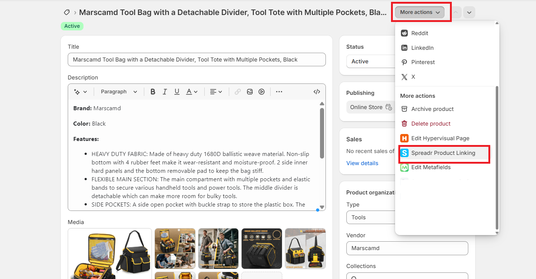Viewport: 536px width, 279px height.
Task: Click the Online Store schedule icon
Action: [388, 107]
